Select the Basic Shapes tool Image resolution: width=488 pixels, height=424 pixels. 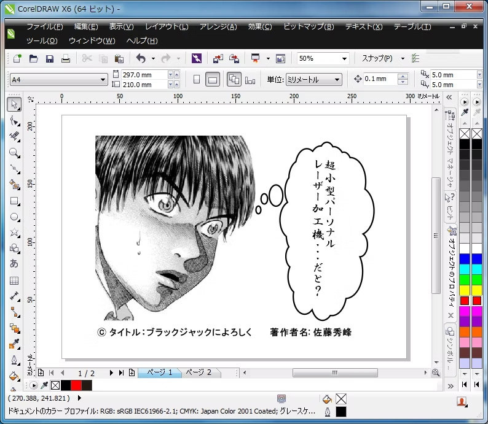point(14,248)
